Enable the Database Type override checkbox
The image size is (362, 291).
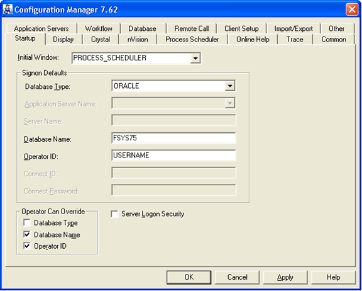(x=27, y=223)
